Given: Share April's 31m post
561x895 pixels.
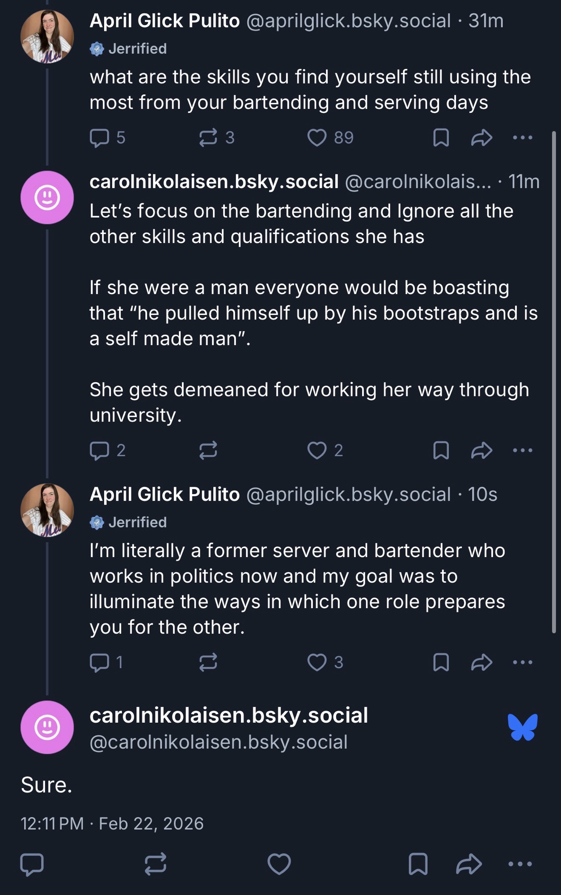Looking at the screenshot, I should (481, 137).
